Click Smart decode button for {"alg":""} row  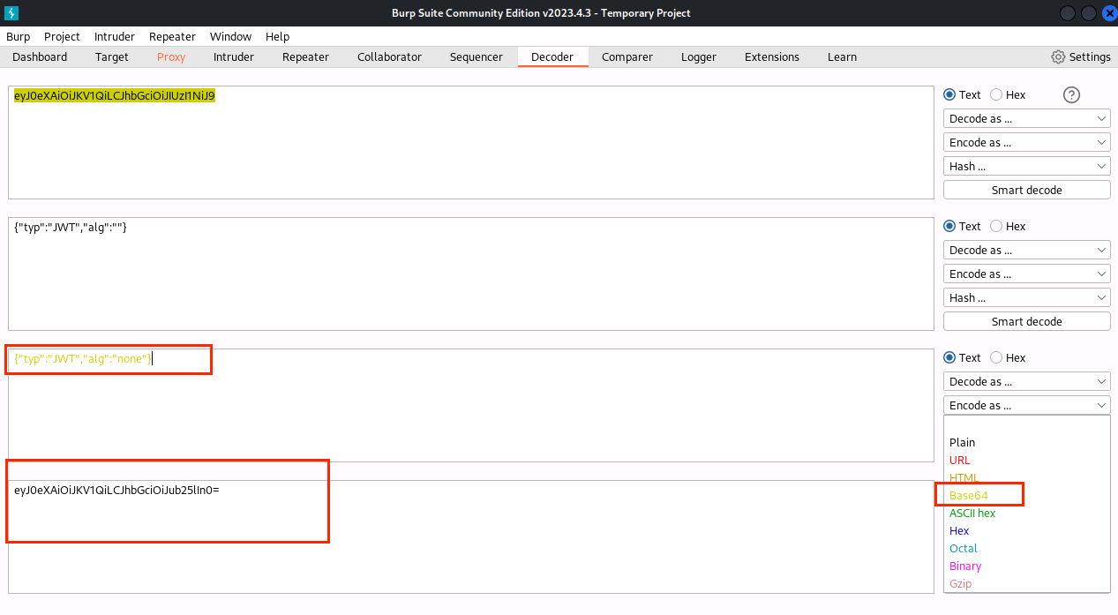[x=1027, y=321]
